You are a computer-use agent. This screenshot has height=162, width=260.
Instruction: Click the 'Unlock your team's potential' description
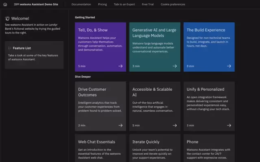click(152, 154)
